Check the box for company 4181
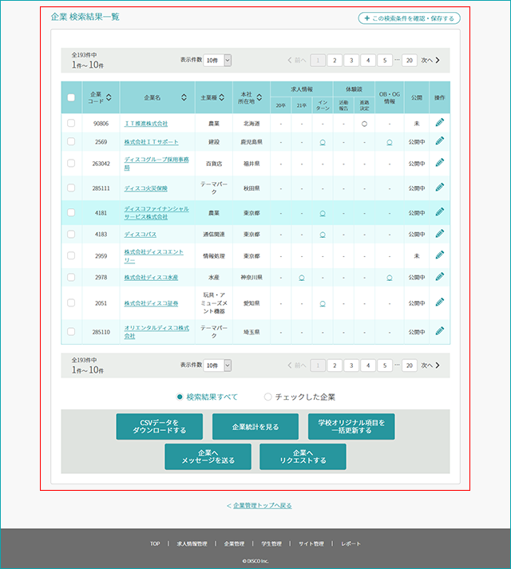This screenshot has height=569, width=511. tap(71, 212)
